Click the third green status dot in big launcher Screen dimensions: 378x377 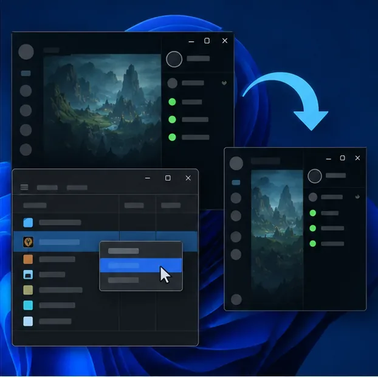click(172, 137)
